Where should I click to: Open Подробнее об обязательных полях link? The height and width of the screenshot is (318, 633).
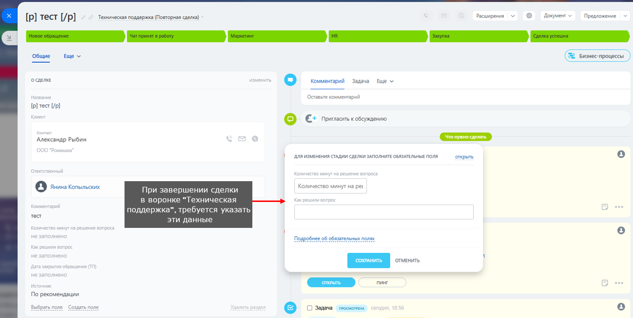click(334, 239)
